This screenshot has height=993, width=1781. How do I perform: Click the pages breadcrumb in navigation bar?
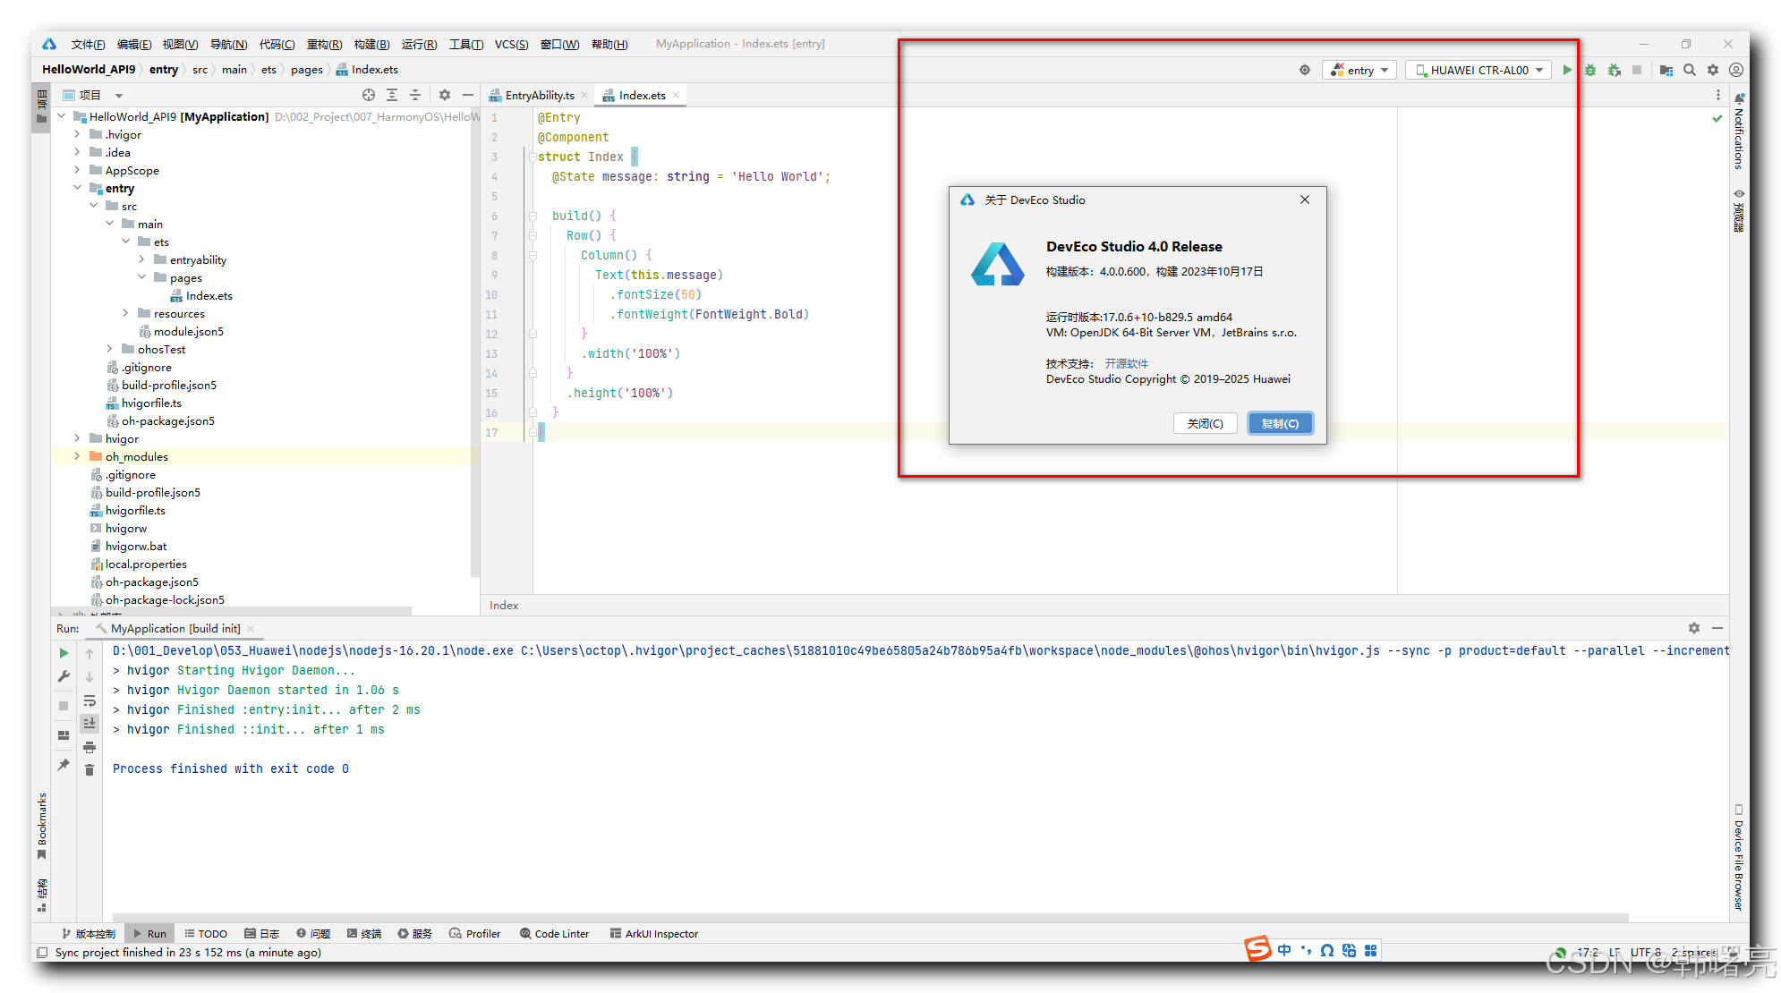[306, 69]
